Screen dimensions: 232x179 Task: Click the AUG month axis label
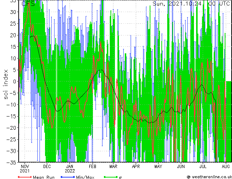(x=226, y=167)
